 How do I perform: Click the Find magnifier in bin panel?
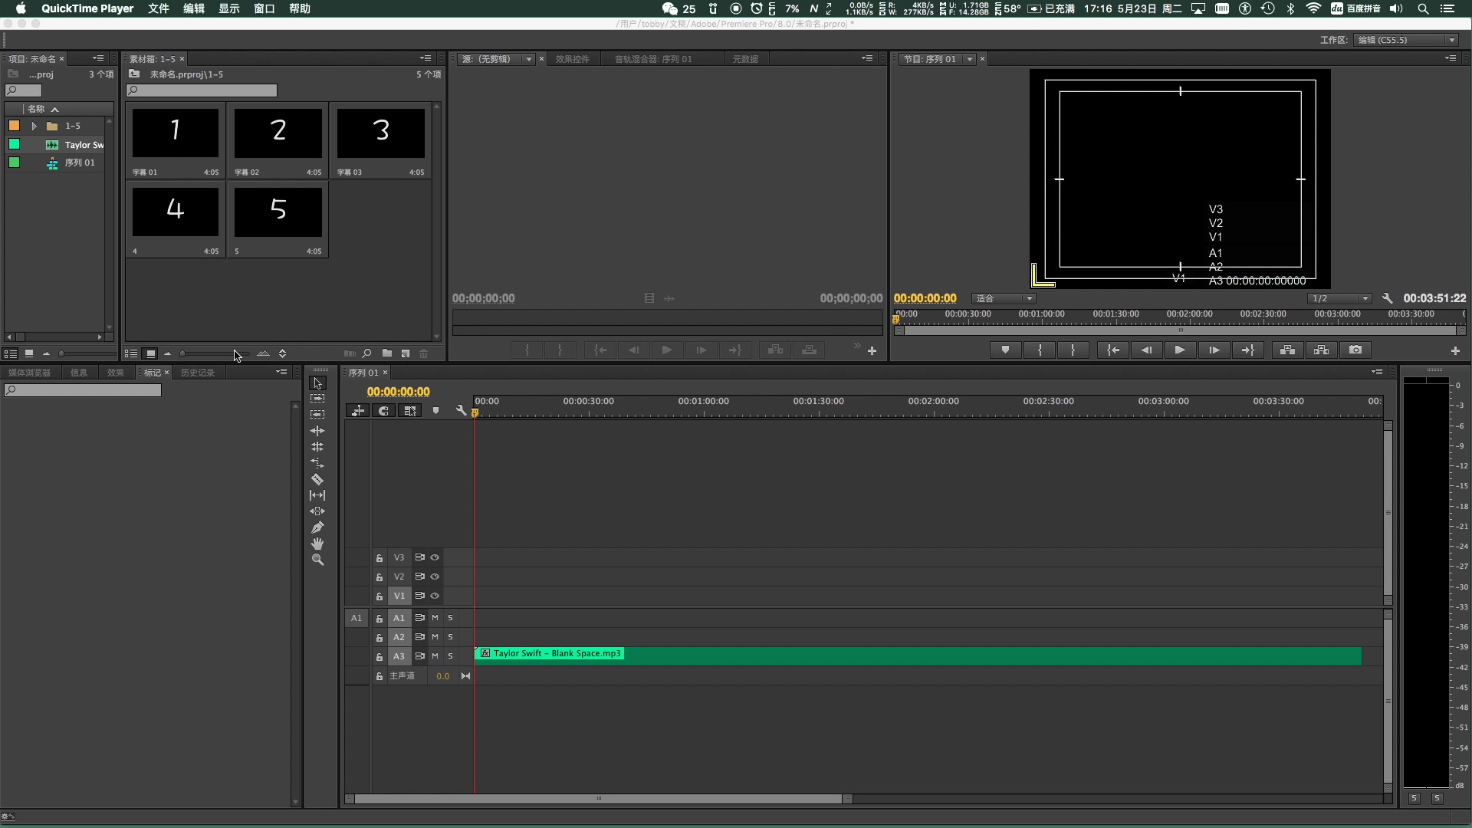click(367, 353)
